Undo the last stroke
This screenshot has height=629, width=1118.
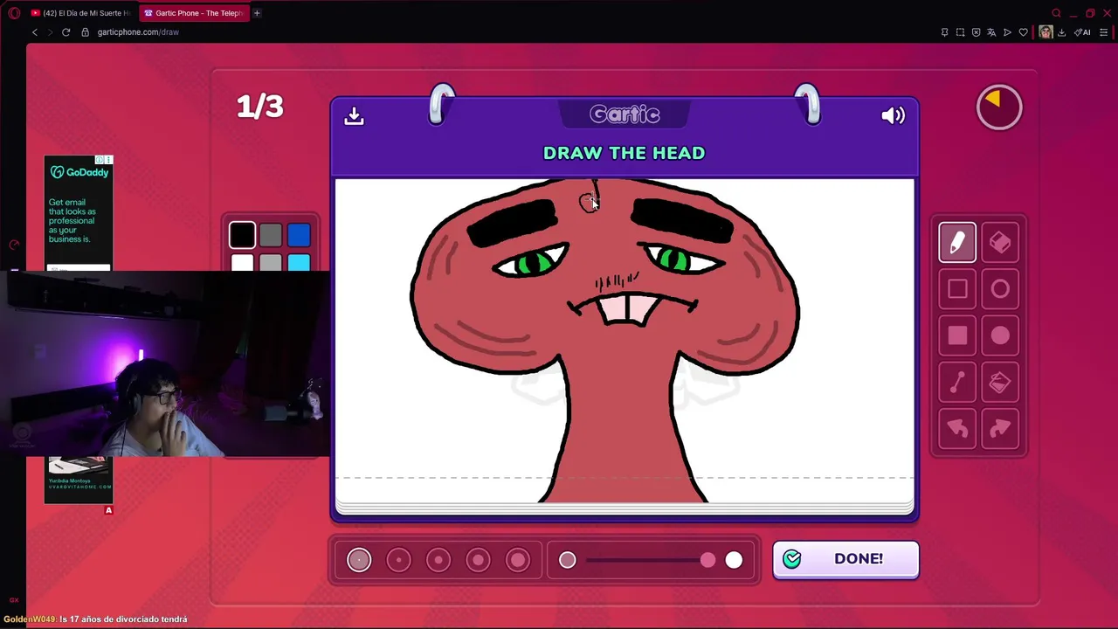coord(957,428)
